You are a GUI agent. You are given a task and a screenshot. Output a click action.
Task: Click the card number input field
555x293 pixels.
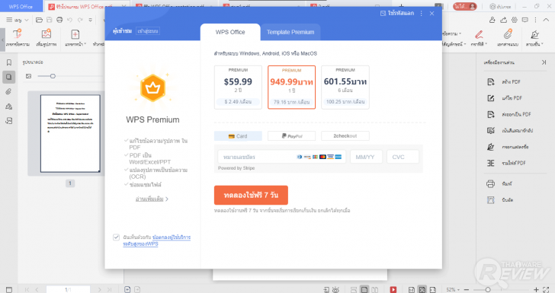pos(282,157)
